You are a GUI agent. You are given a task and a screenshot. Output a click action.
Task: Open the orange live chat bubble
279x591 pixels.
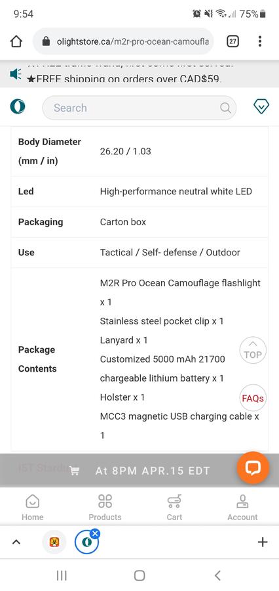point(253,468)
